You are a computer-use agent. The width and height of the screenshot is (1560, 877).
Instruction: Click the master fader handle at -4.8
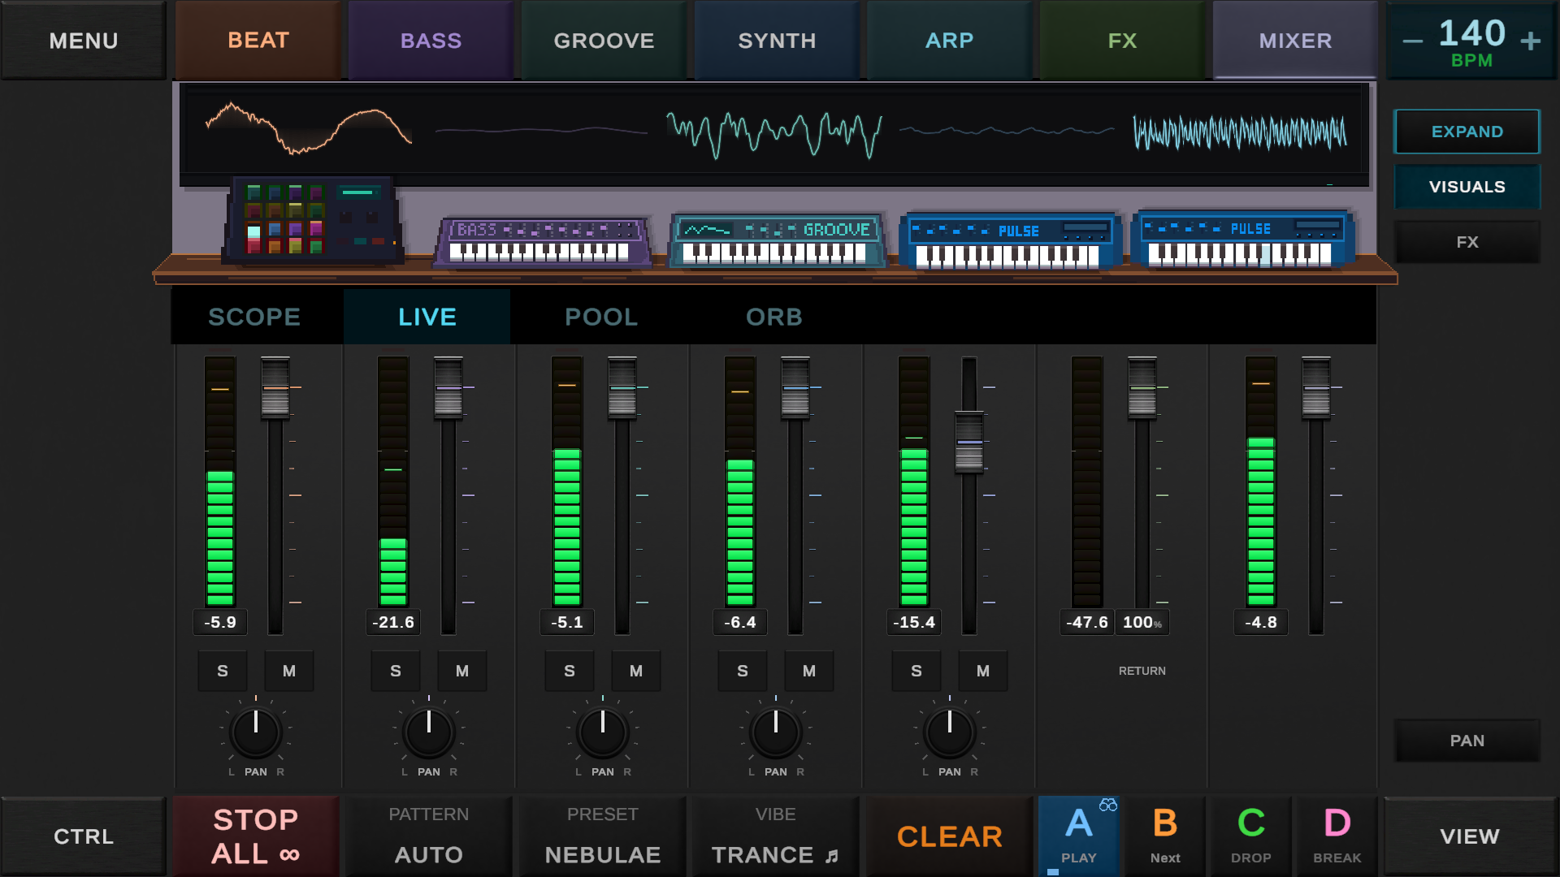point(1316,388)
